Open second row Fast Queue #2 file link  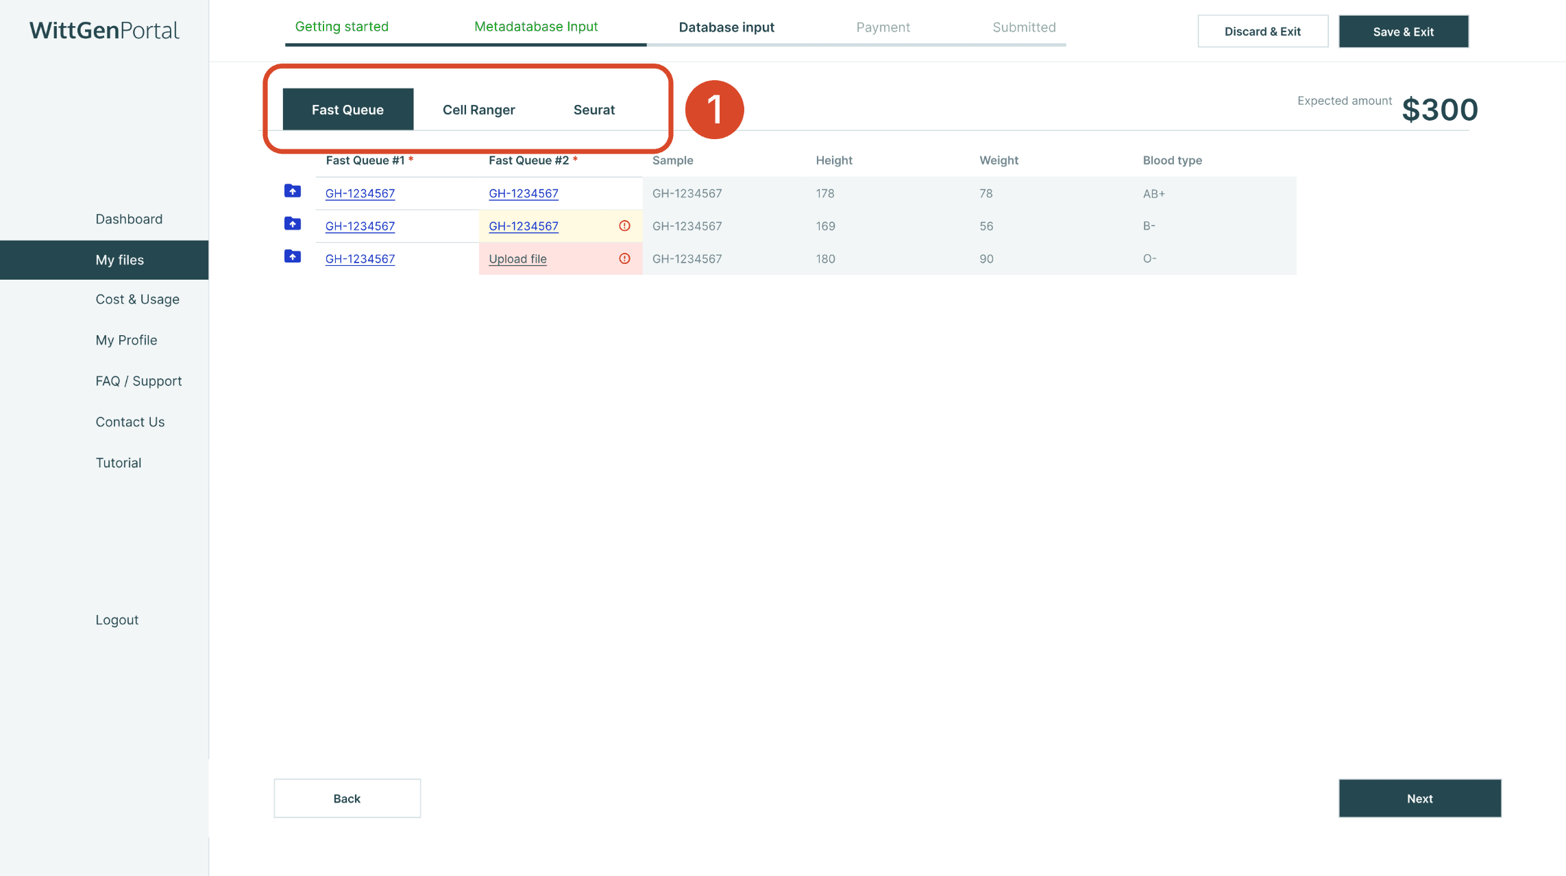point(523,226)
